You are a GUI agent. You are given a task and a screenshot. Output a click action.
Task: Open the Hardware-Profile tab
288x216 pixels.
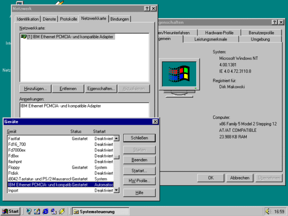[x=219, y=33]
